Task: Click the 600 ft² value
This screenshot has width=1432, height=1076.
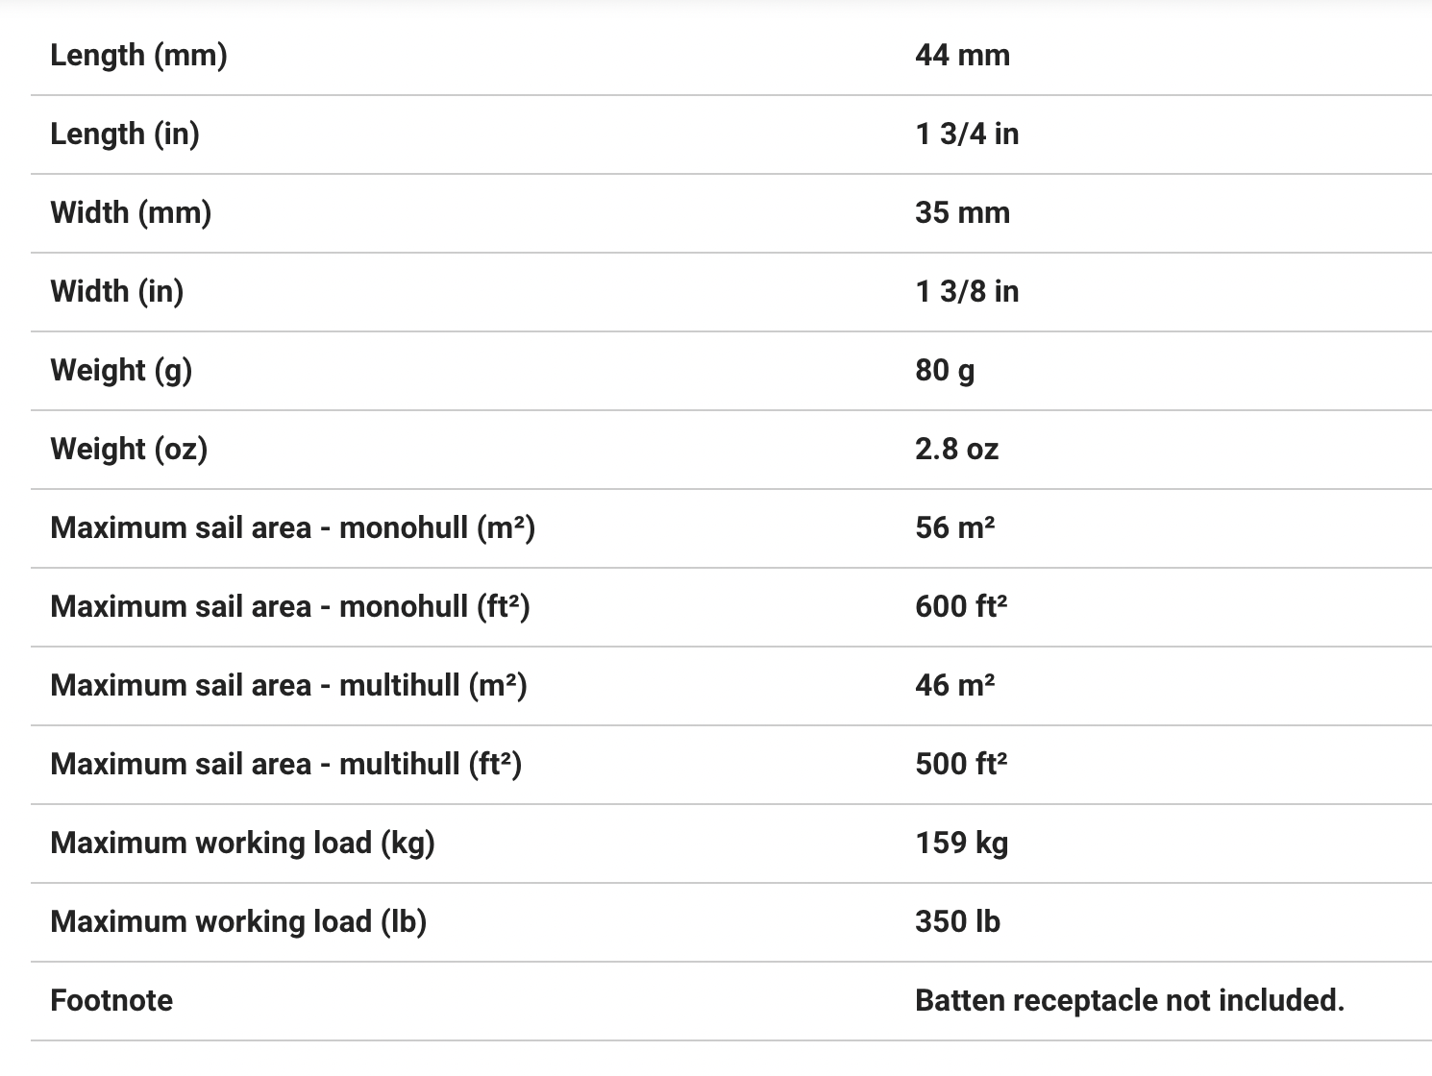Action: (961, 606)
